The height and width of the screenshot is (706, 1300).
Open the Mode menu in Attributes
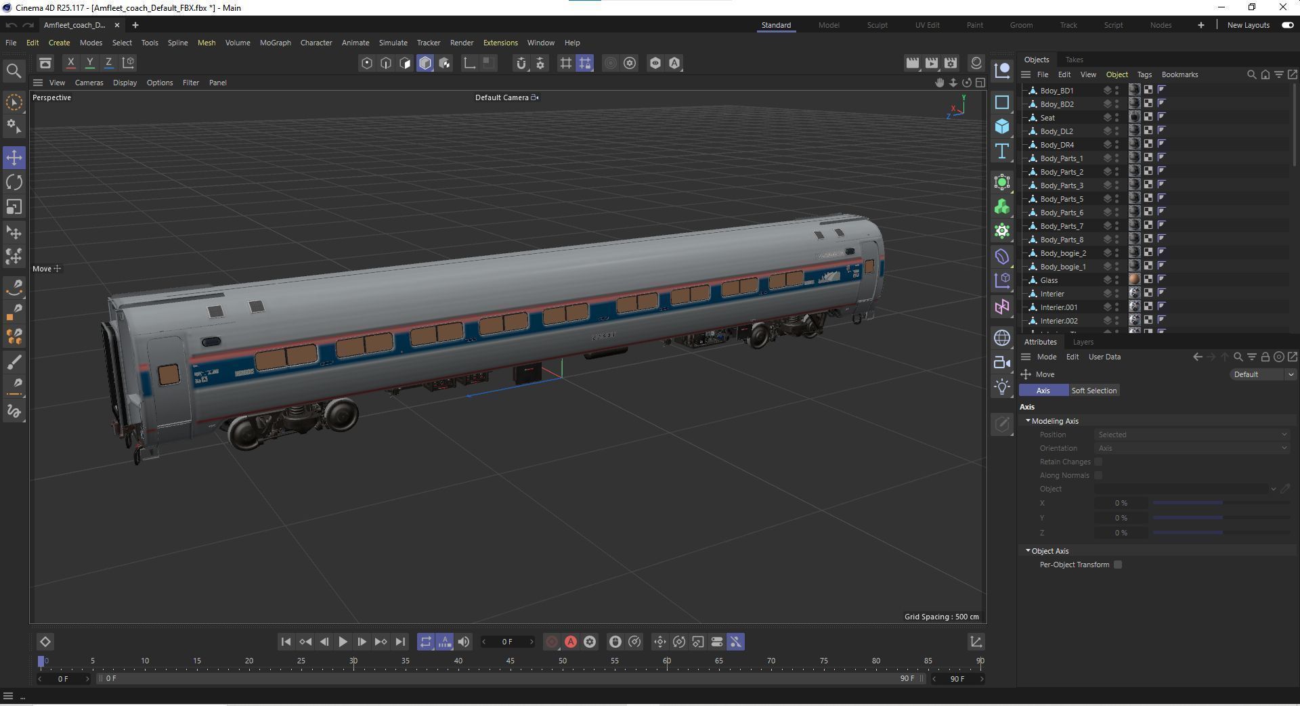[x=1046, y=357]
